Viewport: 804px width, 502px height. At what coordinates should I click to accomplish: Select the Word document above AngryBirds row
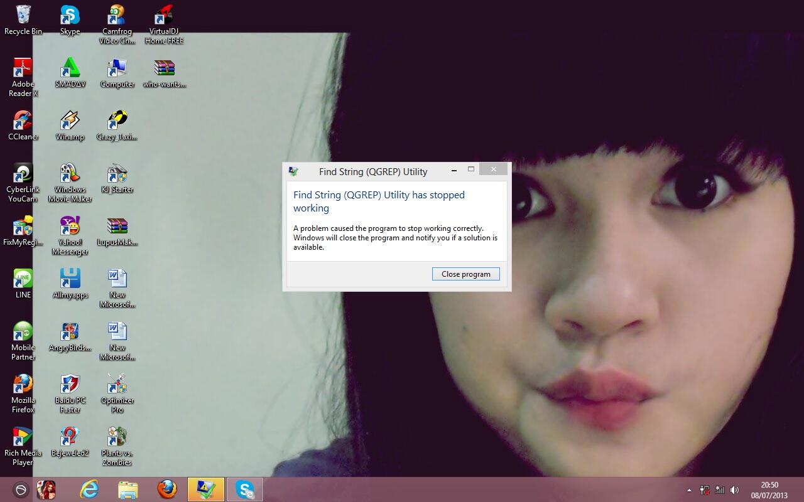(x=117, y=287)
